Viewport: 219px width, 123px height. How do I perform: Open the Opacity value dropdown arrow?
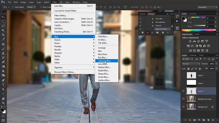(217, 64)
